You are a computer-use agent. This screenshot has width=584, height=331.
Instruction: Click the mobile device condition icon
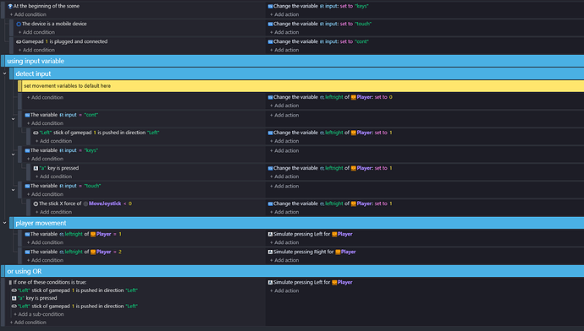click(x=19, y=24)
